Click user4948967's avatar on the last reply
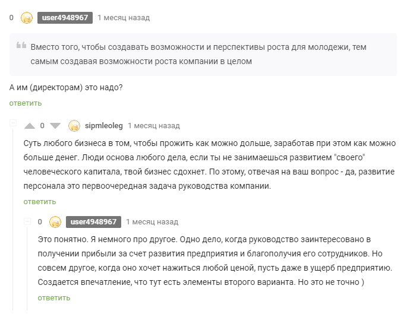 point(55,222)
